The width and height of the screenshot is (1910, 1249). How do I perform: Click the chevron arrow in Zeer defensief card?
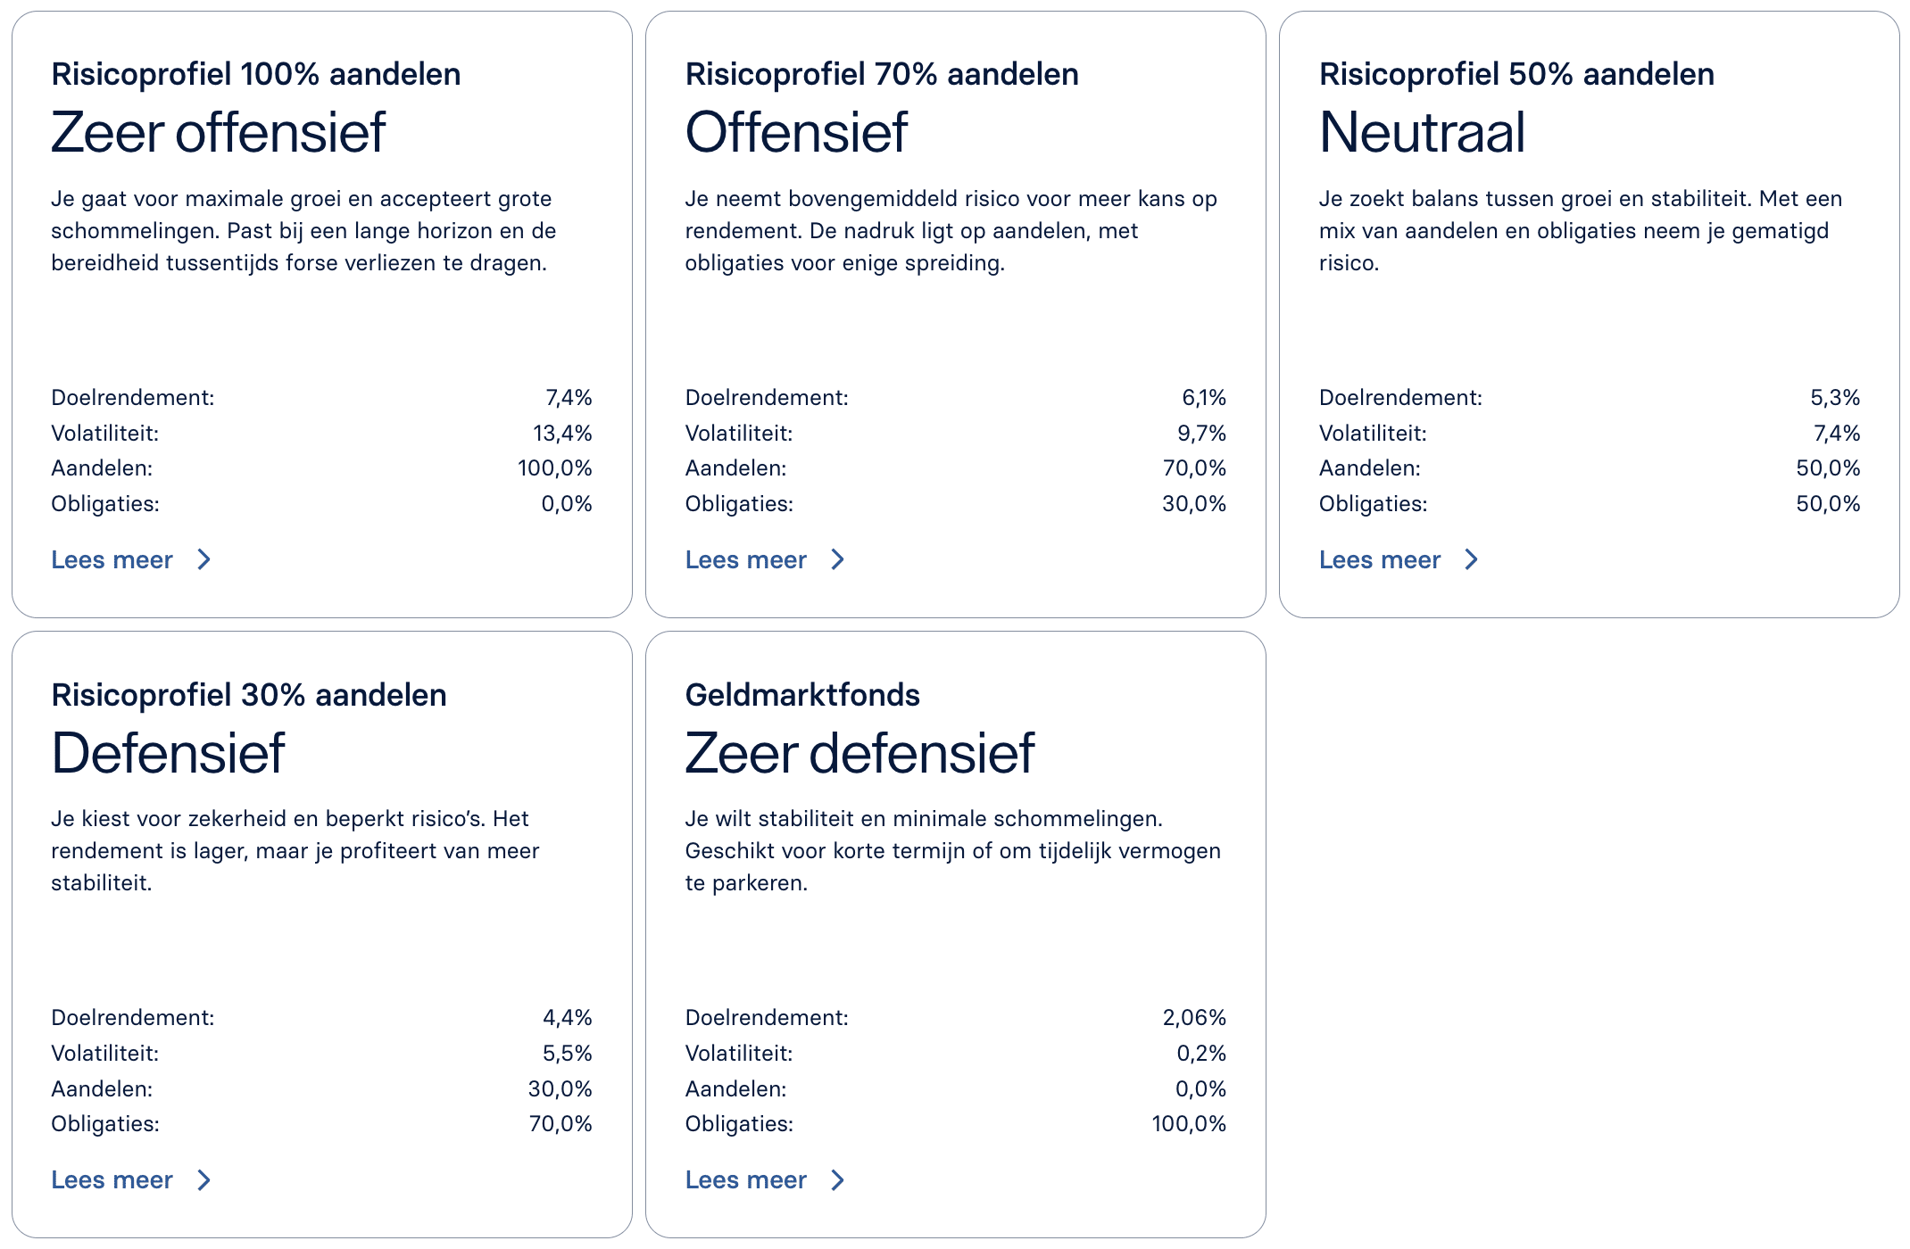click(x=838, y=1180)
